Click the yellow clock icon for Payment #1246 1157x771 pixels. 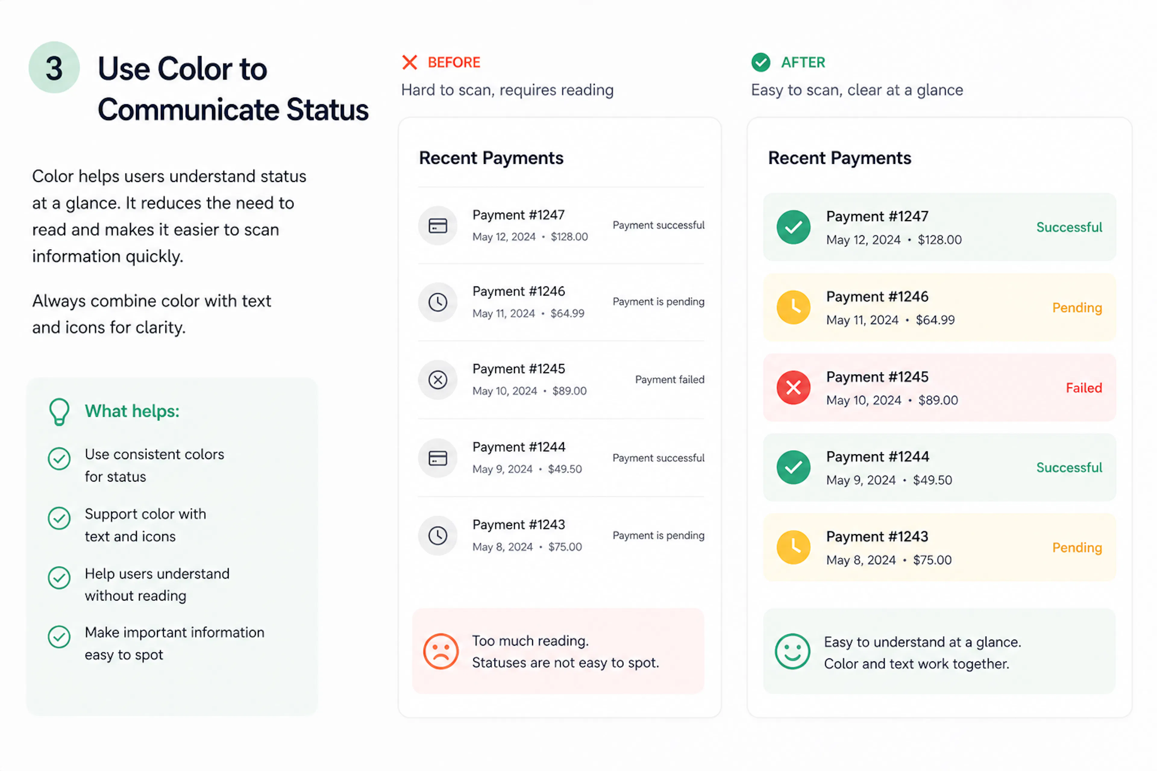click(x=793, y=307)
